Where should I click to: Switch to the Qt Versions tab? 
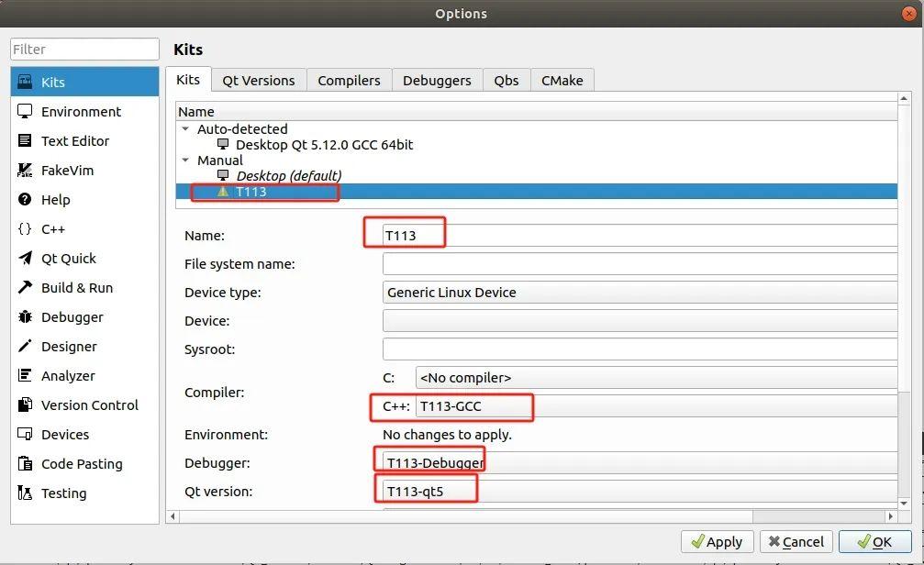point(258,80)
